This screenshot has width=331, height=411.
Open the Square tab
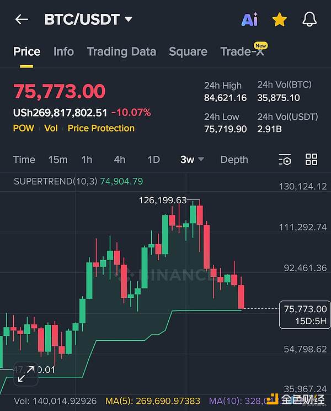click(188, 51)
